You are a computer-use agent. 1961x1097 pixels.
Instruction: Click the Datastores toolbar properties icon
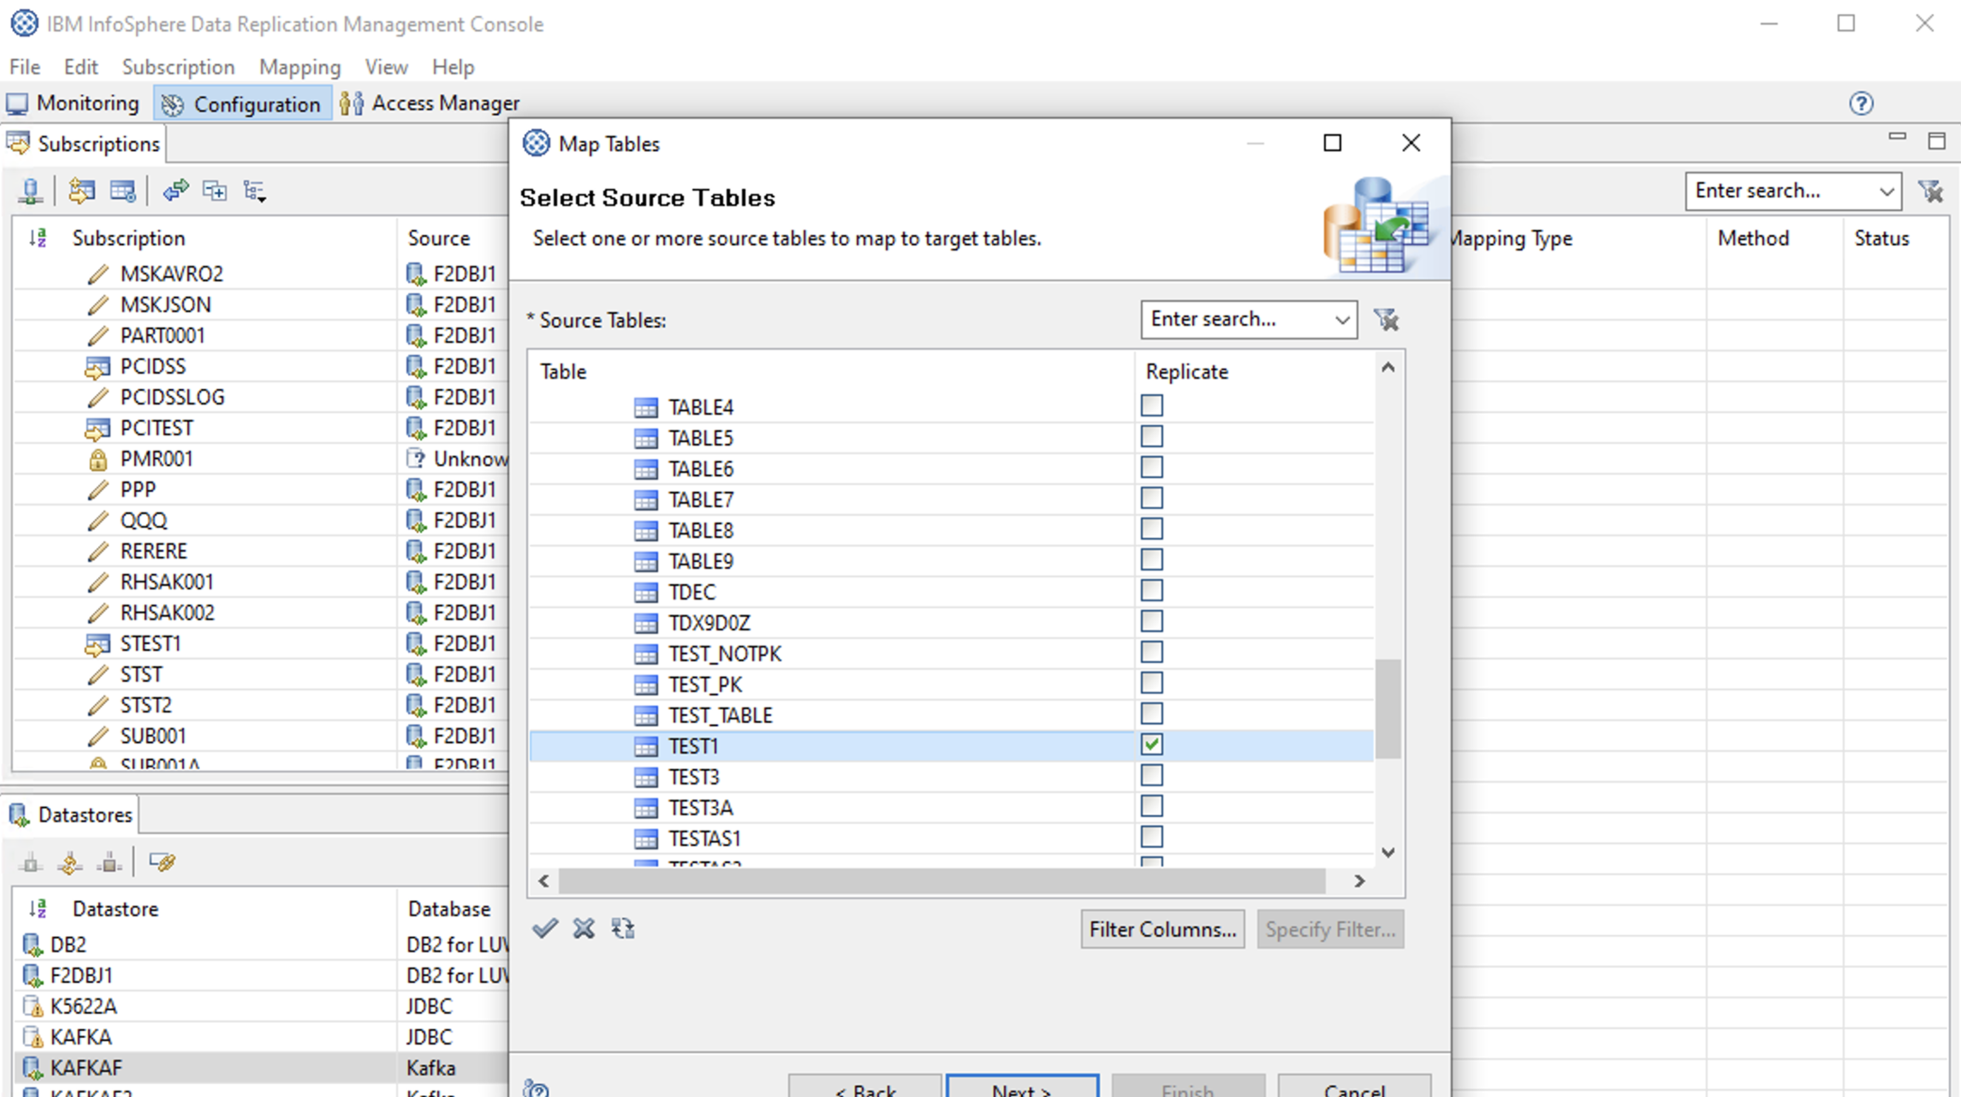click(x=162, y=862)
